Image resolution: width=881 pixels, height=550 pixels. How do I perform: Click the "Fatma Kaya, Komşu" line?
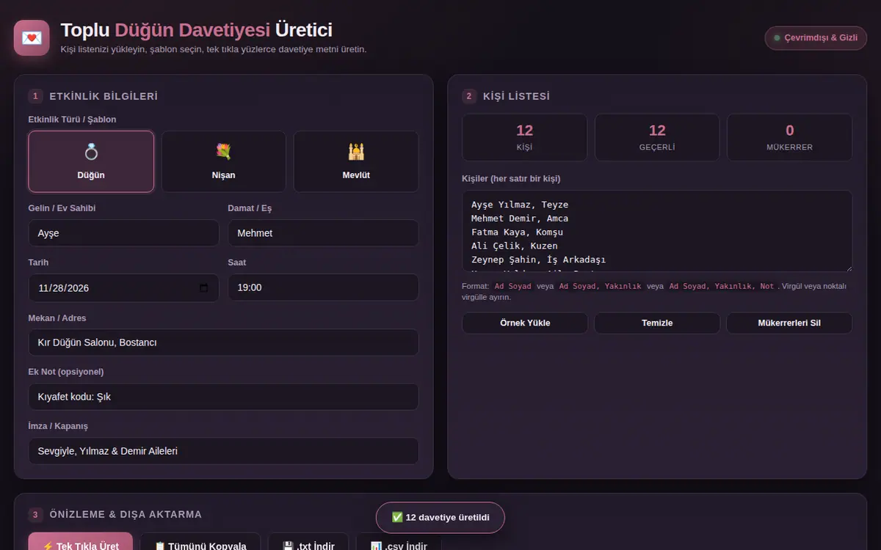click(517, 232)
